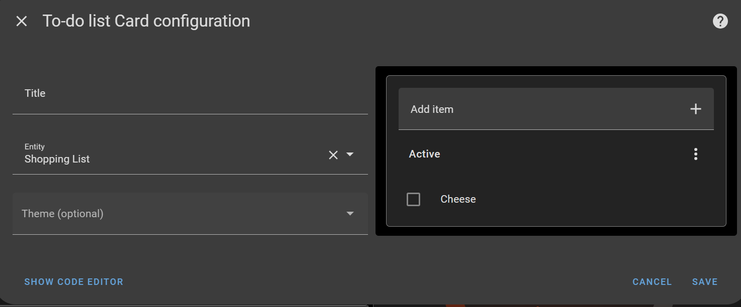
Task: Clear the Shopping List entity selection
Action: pos(333,155)
